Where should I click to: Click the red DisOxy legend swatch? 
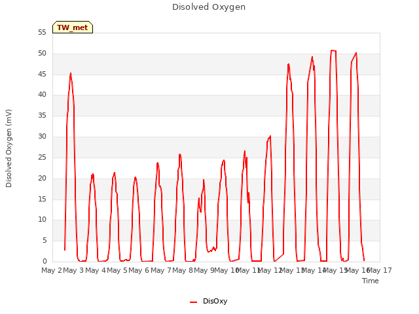coord(194,302)
